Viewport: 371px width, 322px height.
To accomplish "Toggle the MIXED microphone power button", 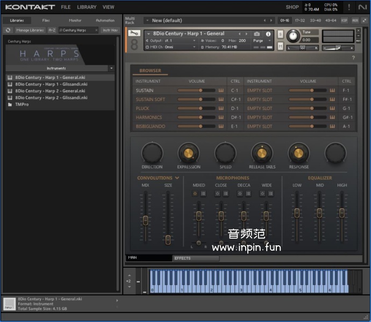I will [x=195, y=193].
